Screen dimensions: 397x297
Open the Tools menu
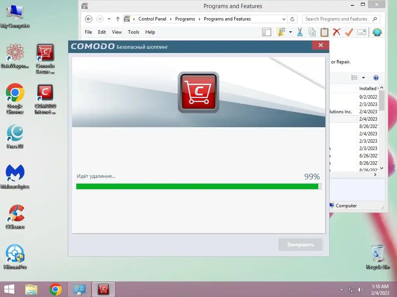(133, 32)
